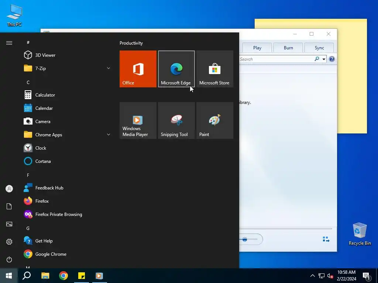Select the Recycle Bin desktop icon
The width and height of the screenshot is (378, 283).
coord(360,234)
